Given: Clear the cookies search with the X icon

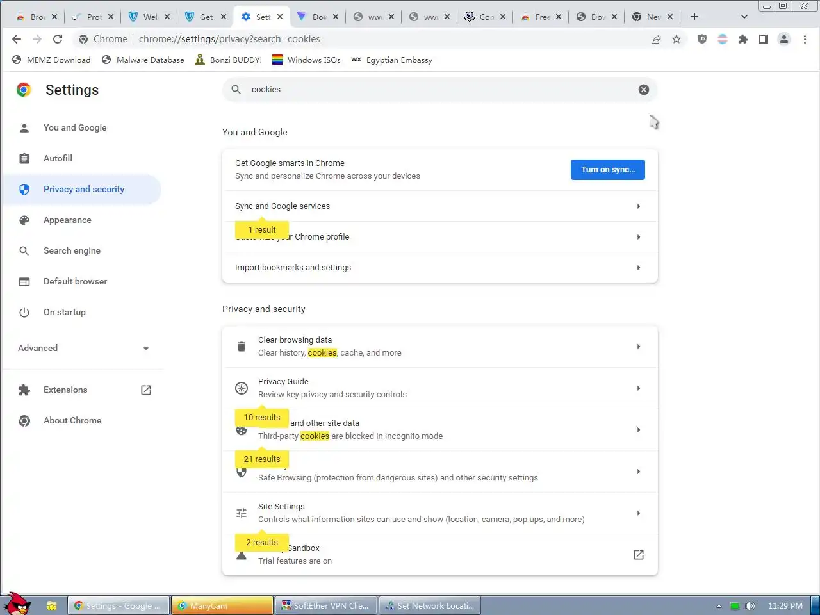Looking at the screenshot, I should pyautogui.click(x=644, y=90).
